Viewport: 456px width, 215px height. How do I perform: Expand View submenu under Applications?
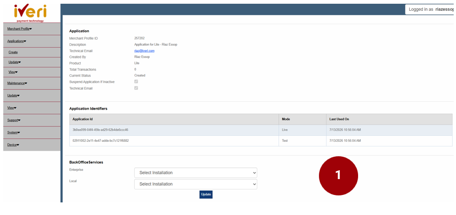(13, 72)
